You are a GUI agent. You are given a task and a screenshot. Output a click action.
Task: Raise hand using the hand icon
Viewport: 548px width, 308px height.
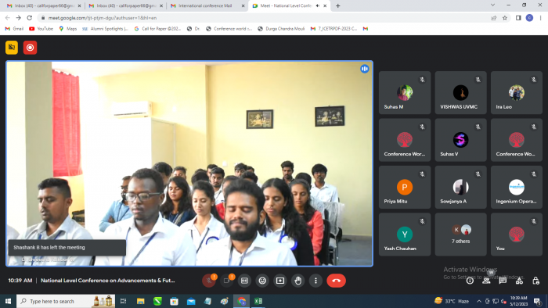click(297, 281)
